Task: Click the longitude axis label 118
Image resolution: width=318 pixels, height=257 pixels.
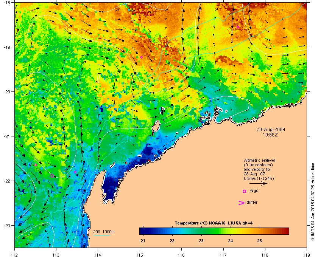Action: pos(265,255)
